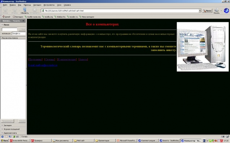Click the Stop loading icon
The height and width of the screenshot is (143, 230).
(x=34, y=10)
